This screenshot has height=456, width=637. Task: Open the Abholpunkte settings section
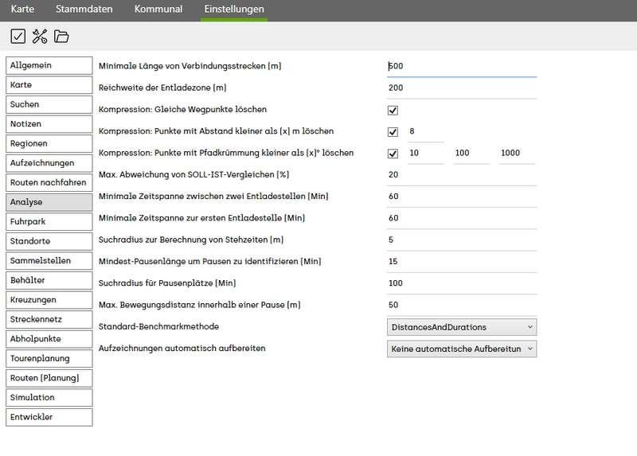coord(49,339)
